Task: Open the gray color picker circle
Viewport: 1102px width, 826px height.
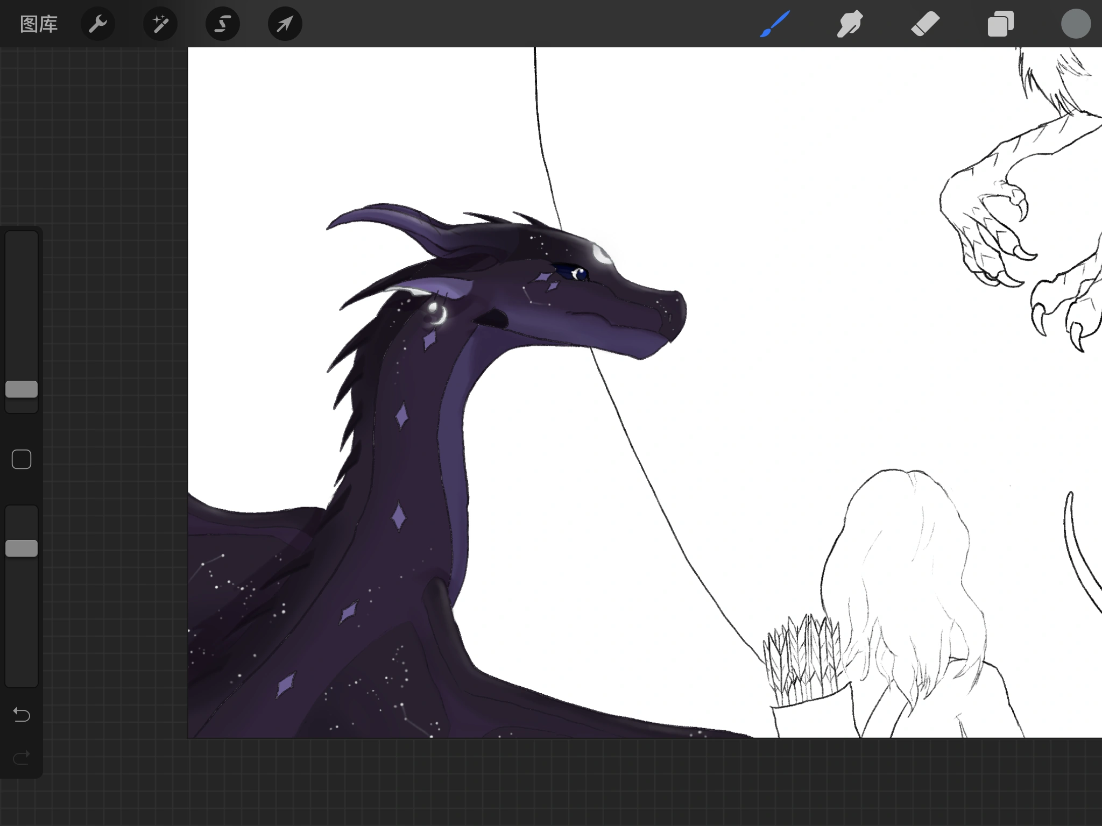Action: coord(1076,24)
